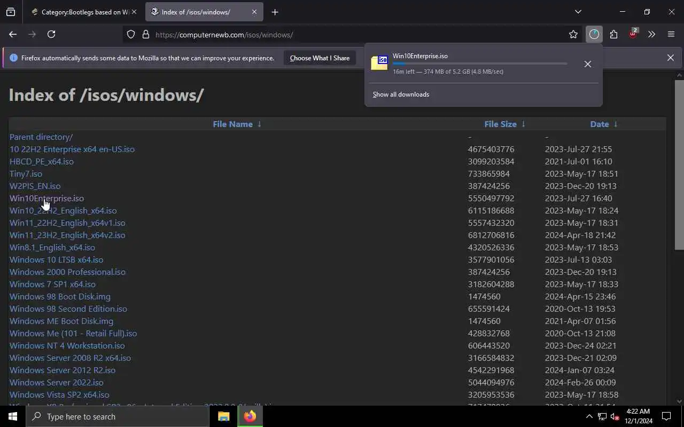
Task: Download Win8.1_English_x64.iso
Action: 52,248
